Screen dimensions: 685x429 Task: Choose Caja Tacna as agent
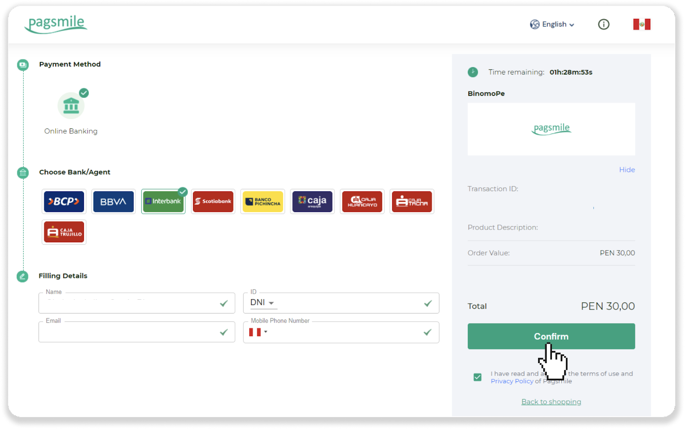tap(411, 202)
